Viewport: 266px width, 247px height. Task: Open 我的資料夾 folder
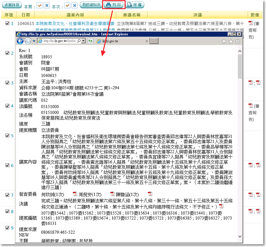coord(91,5)
